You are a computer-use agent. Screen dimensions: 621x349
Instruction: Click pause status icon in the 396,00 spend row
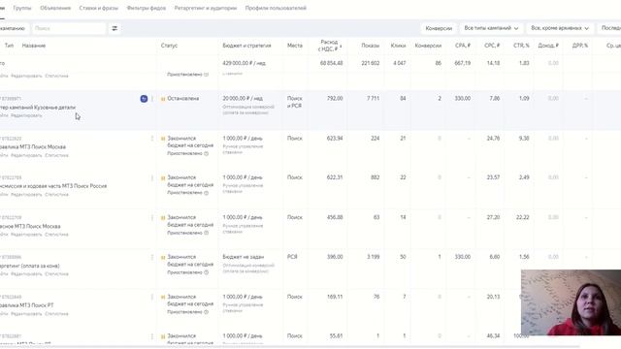point(163,258)
